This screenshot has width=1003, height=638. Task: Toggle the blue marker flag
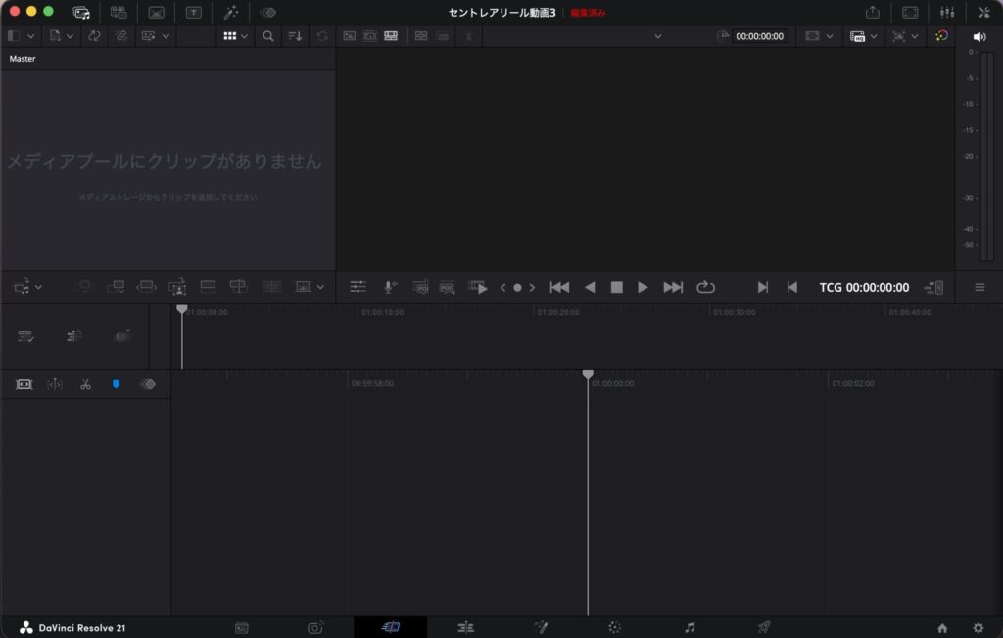[116, 384]
